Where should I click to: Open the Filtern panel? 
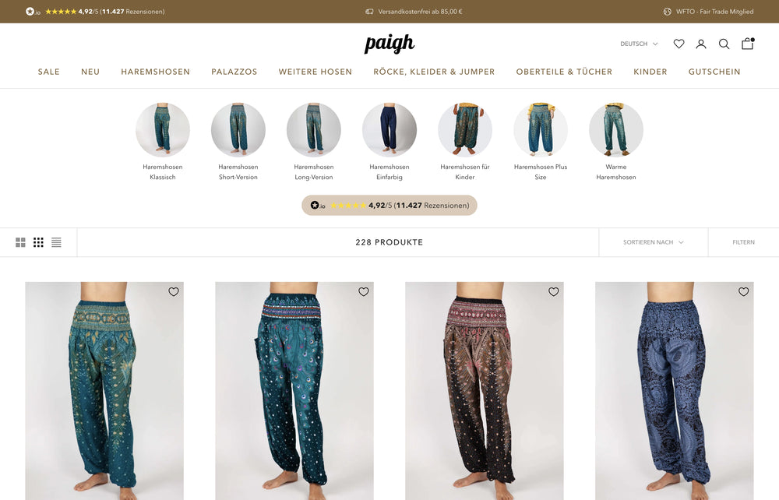click(743, 242)
